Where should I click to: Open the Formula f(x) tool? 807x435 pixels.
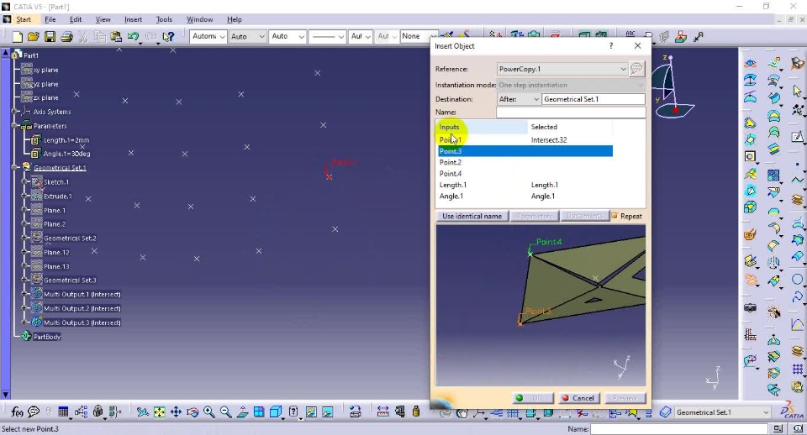(17, 411)
